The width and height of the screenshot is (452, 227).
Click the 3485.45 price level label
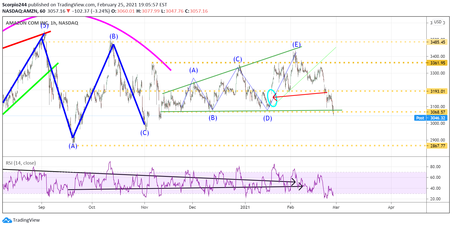[x=437, y=42]
